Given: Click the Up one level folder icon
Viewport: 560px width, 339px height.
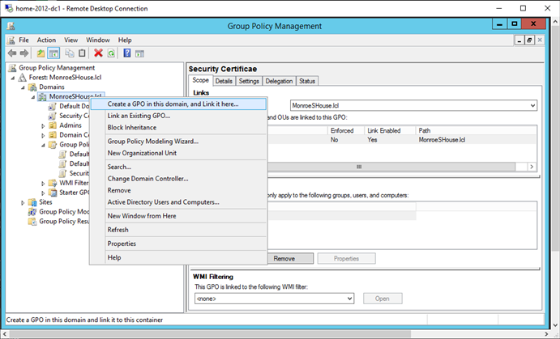Looking at the screenshot, I should coord(41,53).
